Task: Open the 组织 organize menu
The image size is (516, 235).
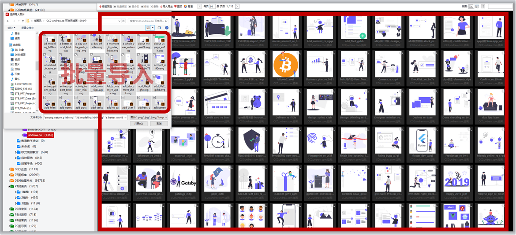Action: (12, 28)
